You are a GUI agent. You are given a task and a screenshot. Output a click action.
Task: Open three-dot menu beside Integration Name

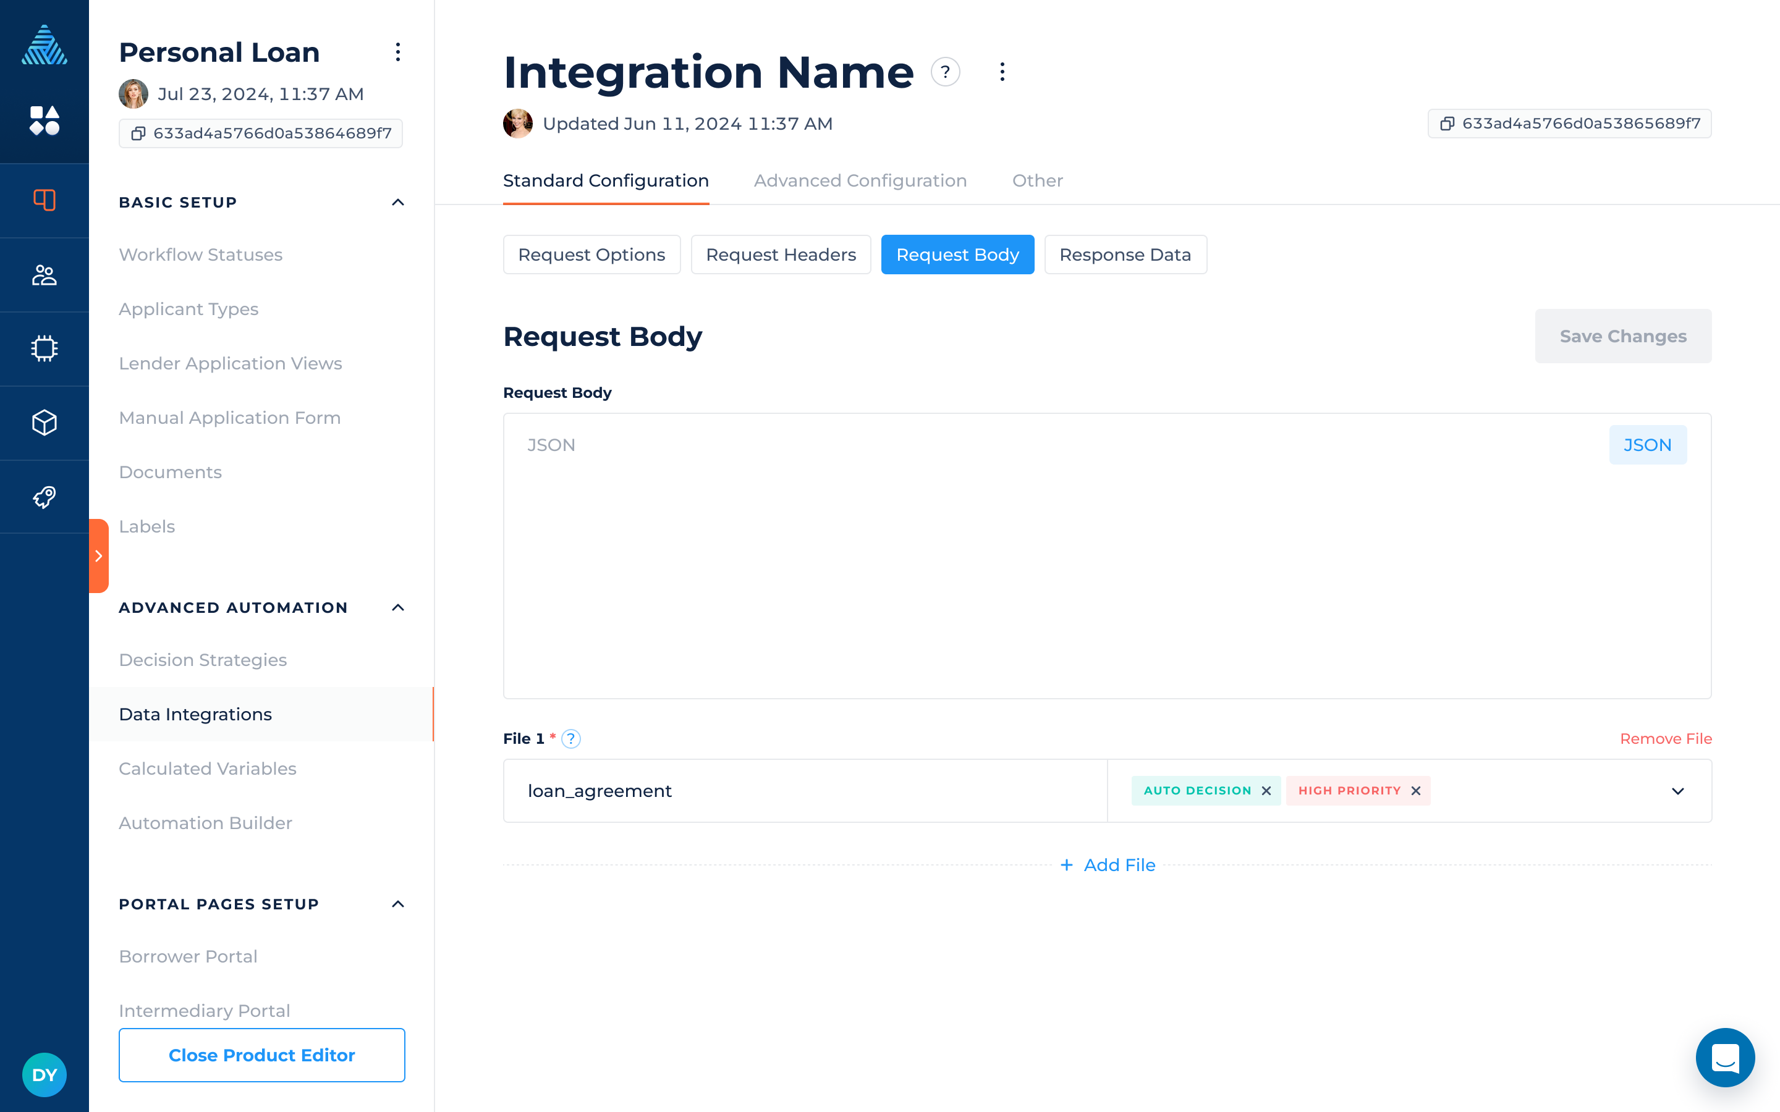[x=1002, y=72]
